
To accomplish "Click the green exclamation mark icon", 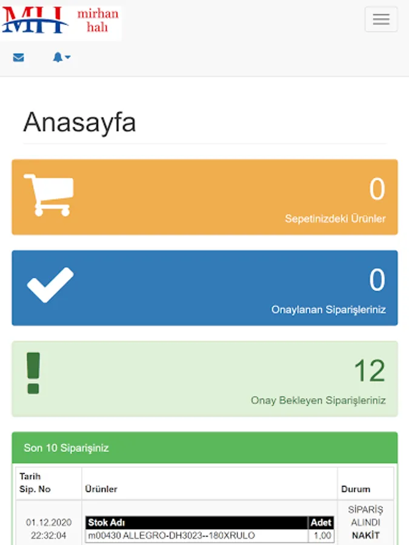I will (33, 373).
